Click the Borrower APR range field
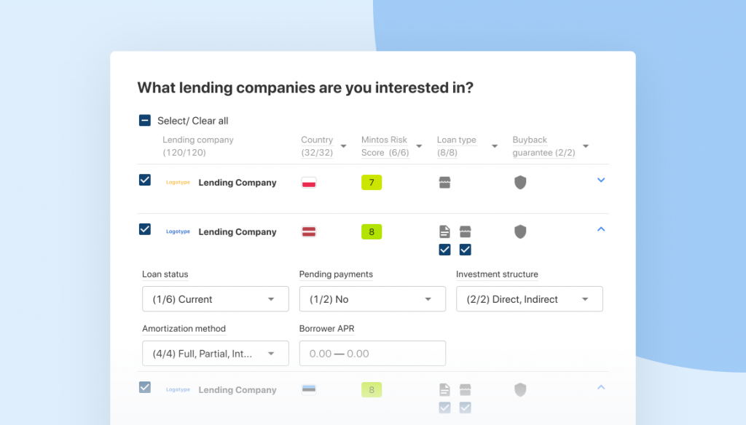The width and height of the screenshot is (746, 425). tap(372, 353)
